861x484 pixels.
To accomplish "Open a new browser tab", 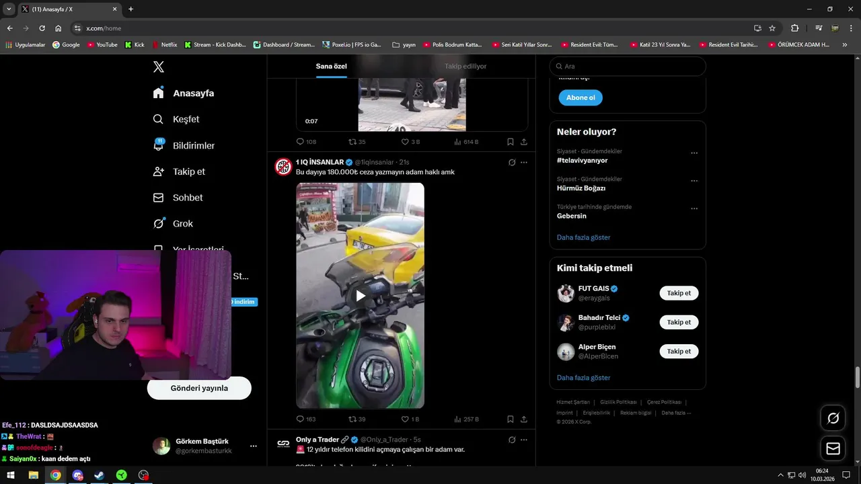I will pyautogui.click(x=130, y=9).
